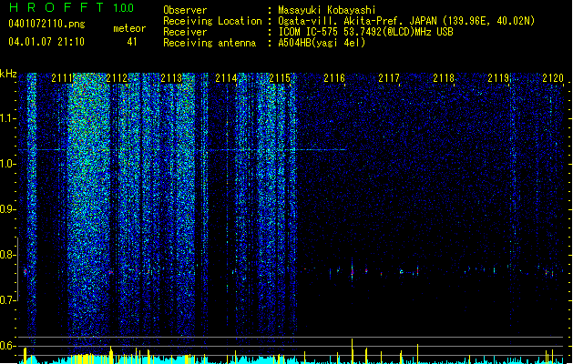Click the HROFFT 1.0.0 title text
The width and height of the screenshot is (573, 364).
tap(72, 7)
